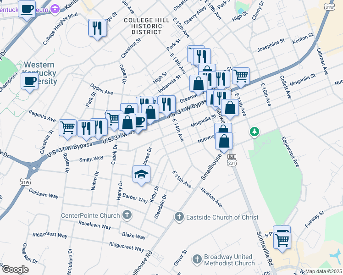343x275 pixels.
Task: Open the coffee marker at Western Kentucky University
Action: [x=29, y=81]
